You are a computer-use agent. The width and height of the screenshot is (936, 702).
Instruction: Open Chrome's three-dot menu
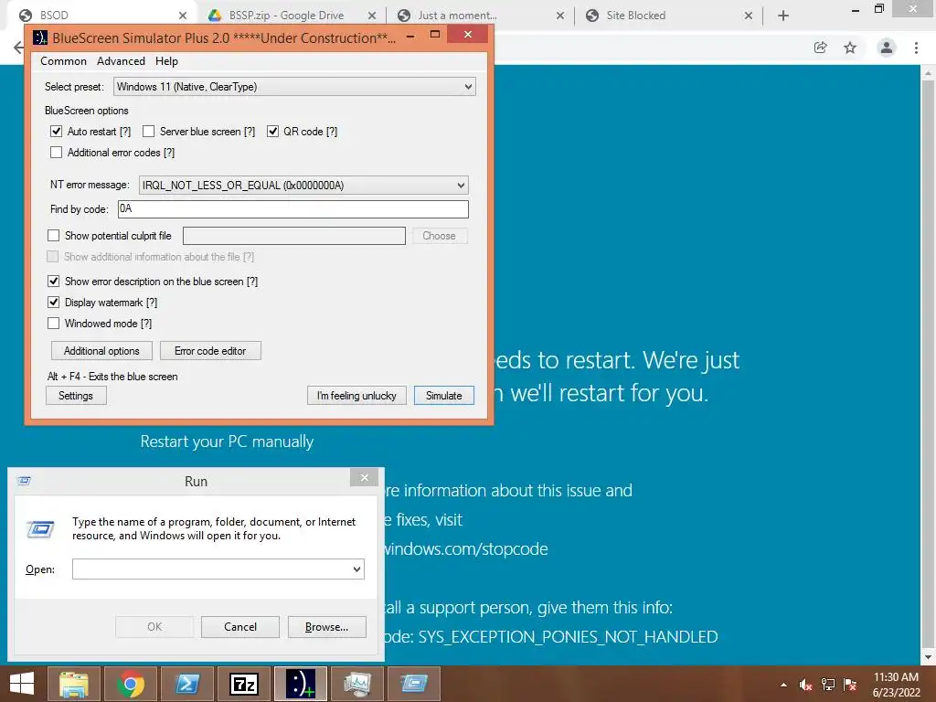pyautogui.click(x=916, y=48)
